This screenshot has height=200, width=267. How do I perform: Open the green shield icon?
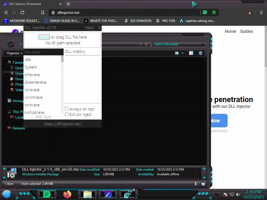tap(214, 12)
